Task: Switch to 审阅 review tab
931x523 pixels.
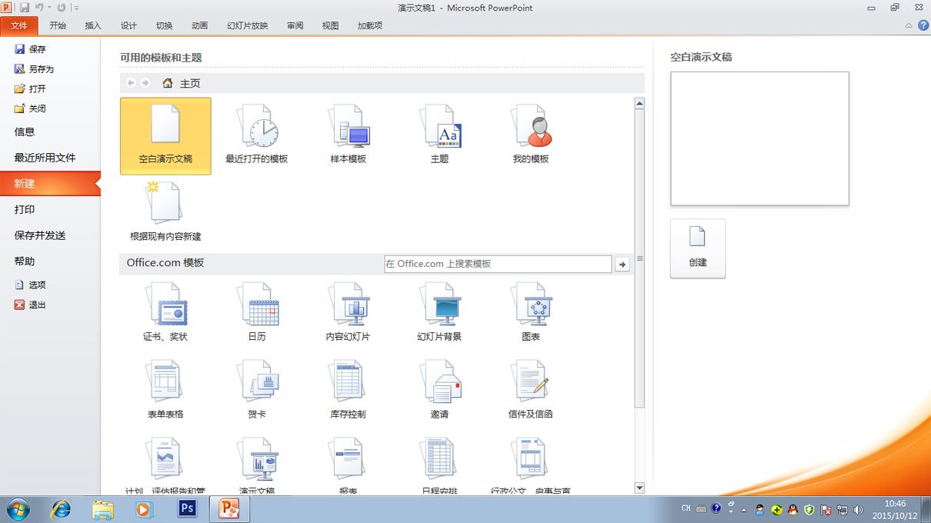Action: click(x=295, y=25)
